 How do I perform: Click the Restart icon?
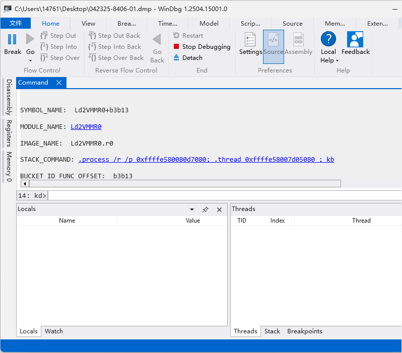point(176,36)
